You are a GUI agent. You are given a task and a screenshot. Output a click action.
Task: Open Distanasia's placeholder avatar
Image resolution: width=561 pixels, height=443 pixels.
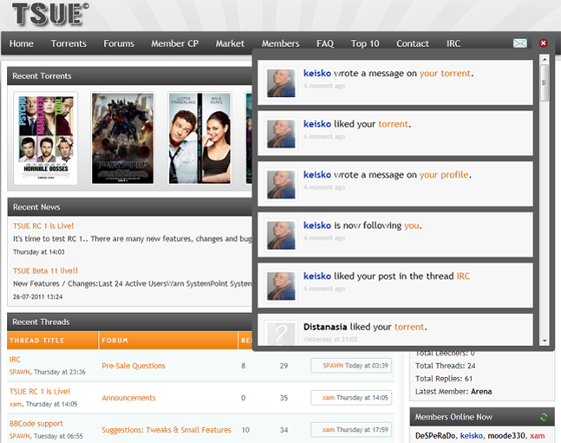(281, 334)
